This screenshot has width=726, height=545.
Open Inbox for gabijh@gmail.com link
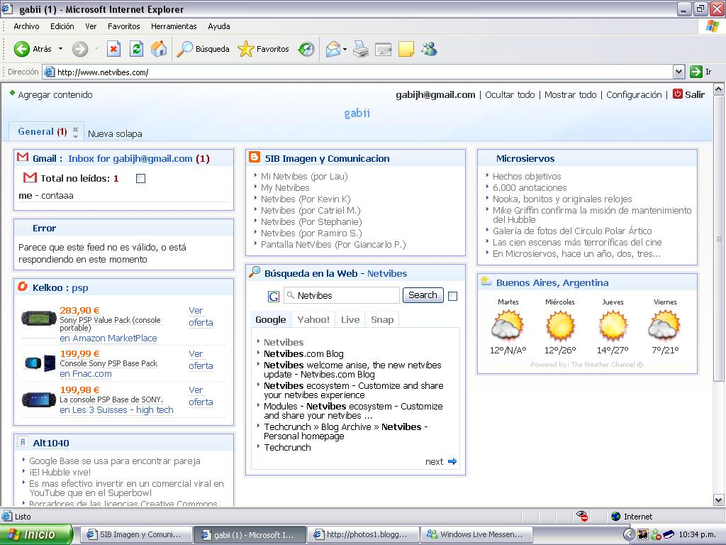coord(130,158)
